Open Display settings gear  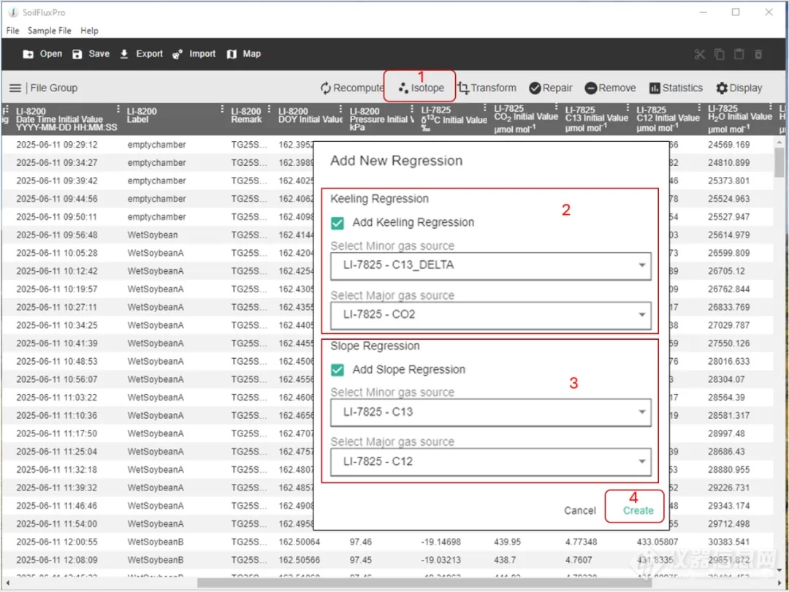[722, 88]
